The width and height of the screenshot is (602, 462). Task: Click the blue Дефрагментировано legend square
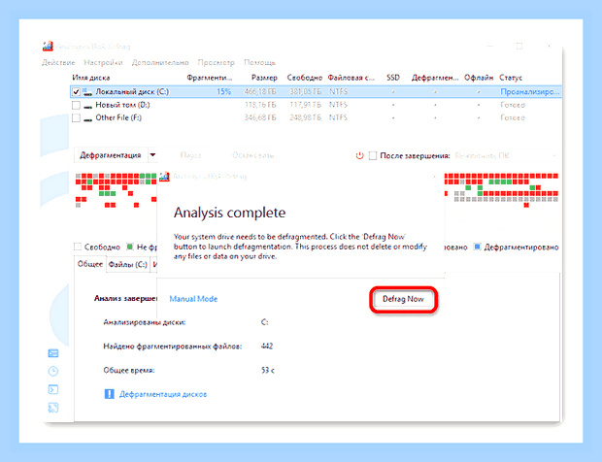[477, 247]
